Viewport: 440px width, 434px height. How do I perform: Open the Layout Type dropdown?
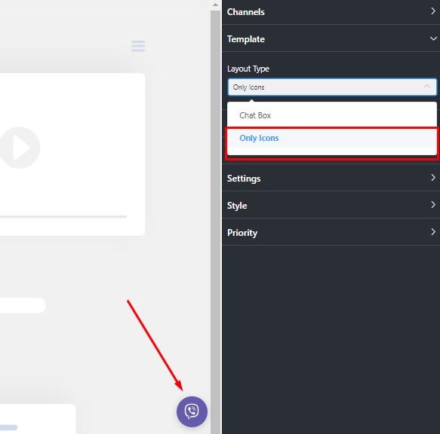click(332, 87)
